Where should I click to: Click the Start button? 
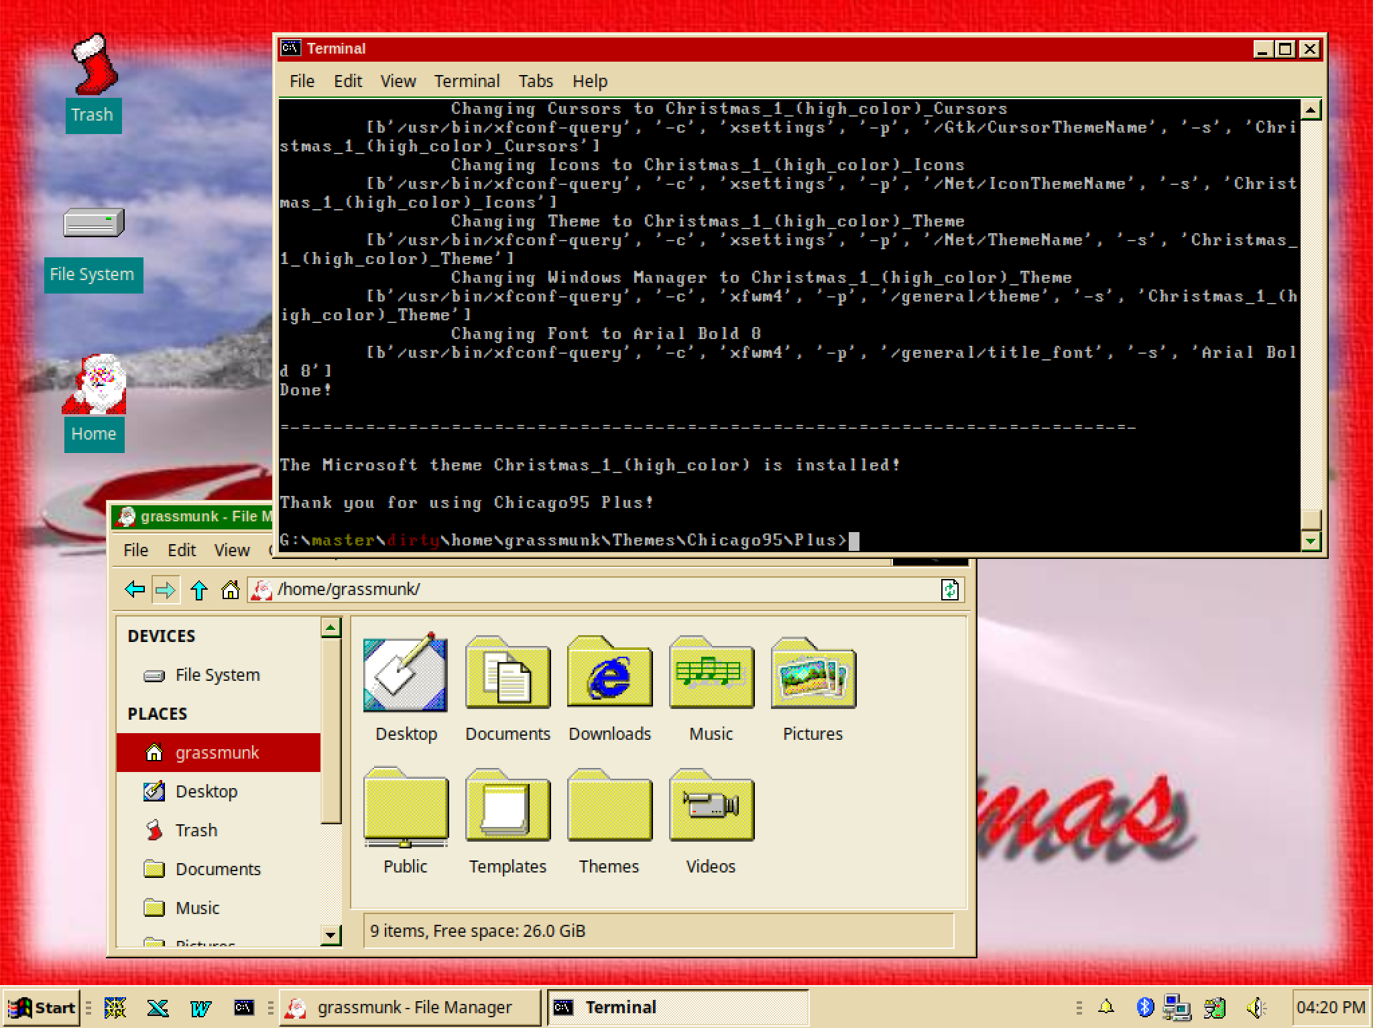(x=42, y=1007)
